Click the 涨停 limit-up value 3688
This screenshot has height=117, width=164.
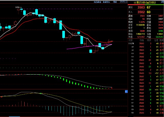coord(142,31)
